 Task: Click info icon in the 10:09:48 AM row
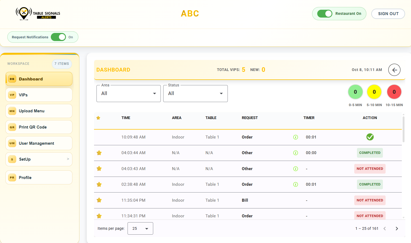point(296,137)
